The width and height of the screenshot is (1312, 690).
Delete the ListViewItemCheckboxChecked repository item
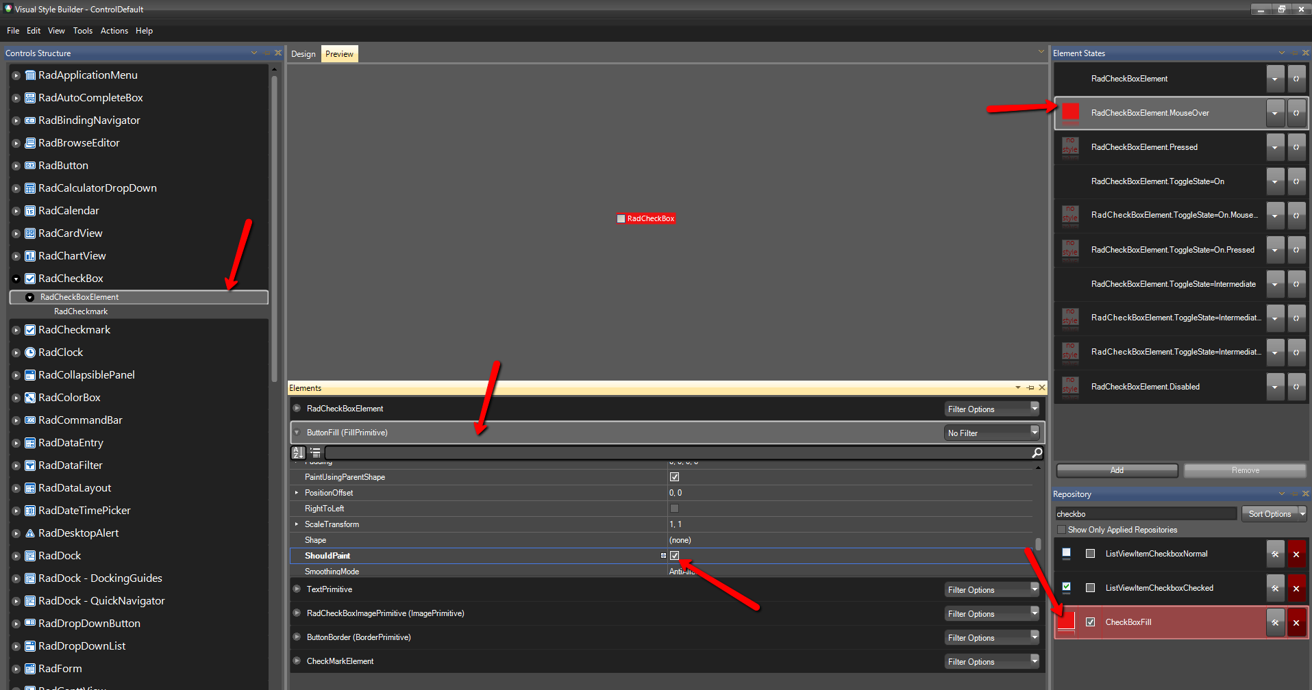pos(1296,589)
